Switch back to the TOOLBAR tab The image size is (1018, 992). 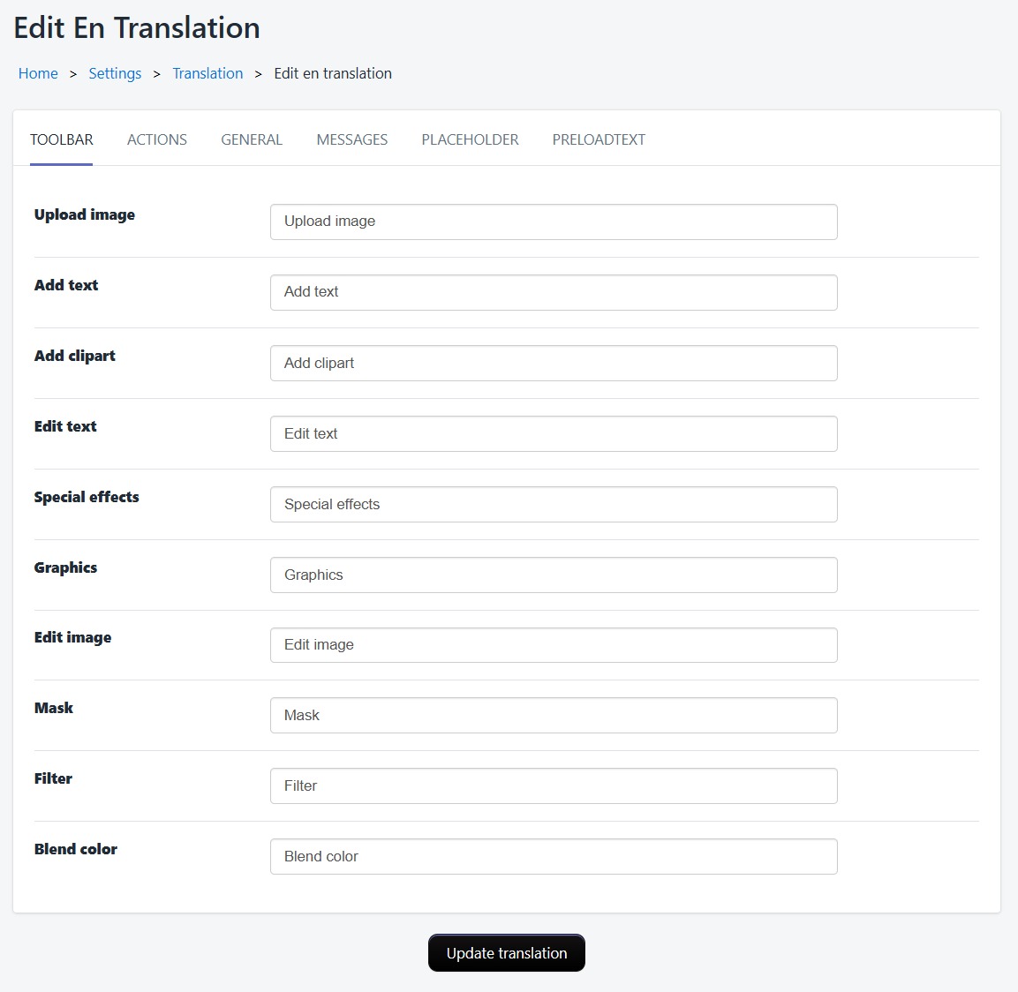61,139
